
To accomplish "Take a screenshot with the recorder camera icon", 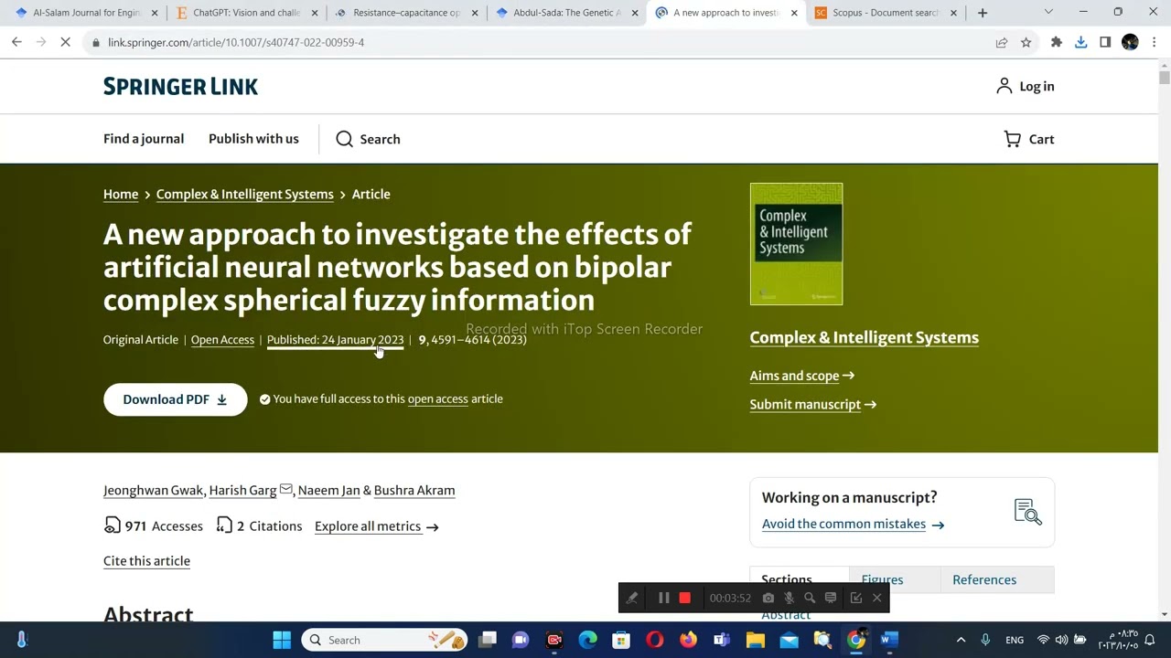I will coord(768,598).
